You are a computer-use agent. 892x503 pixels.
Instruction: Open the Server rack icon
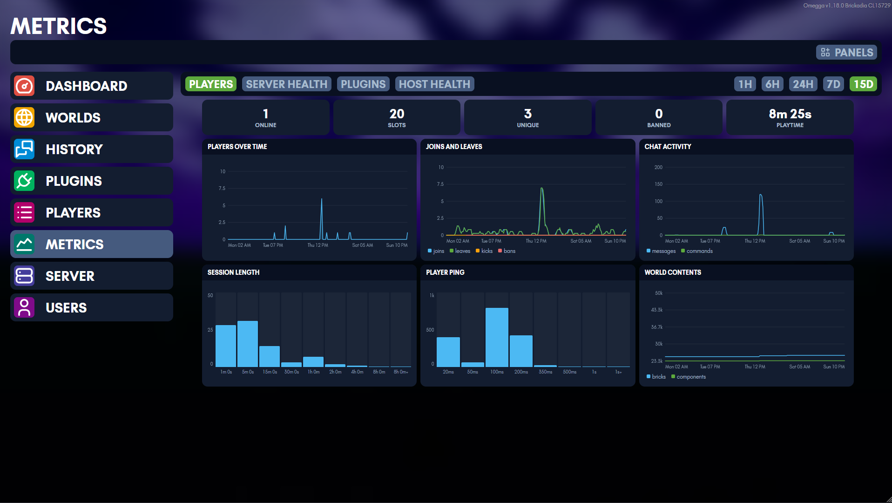(24, 276)
